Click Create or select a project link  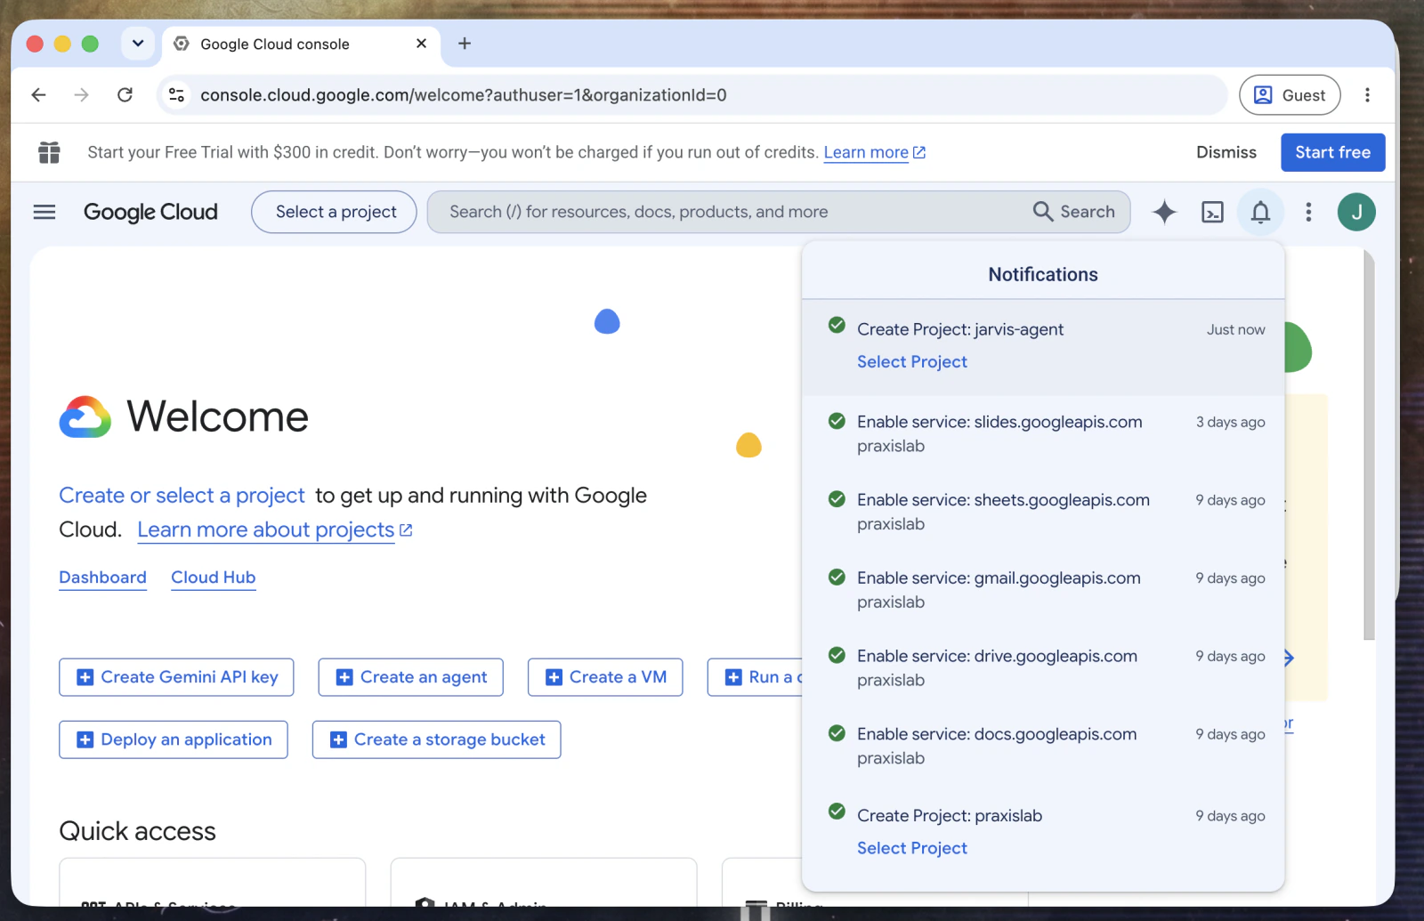tap(182, 496)
